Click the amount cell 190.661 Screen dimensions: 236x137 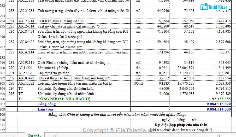coord(213,73)
